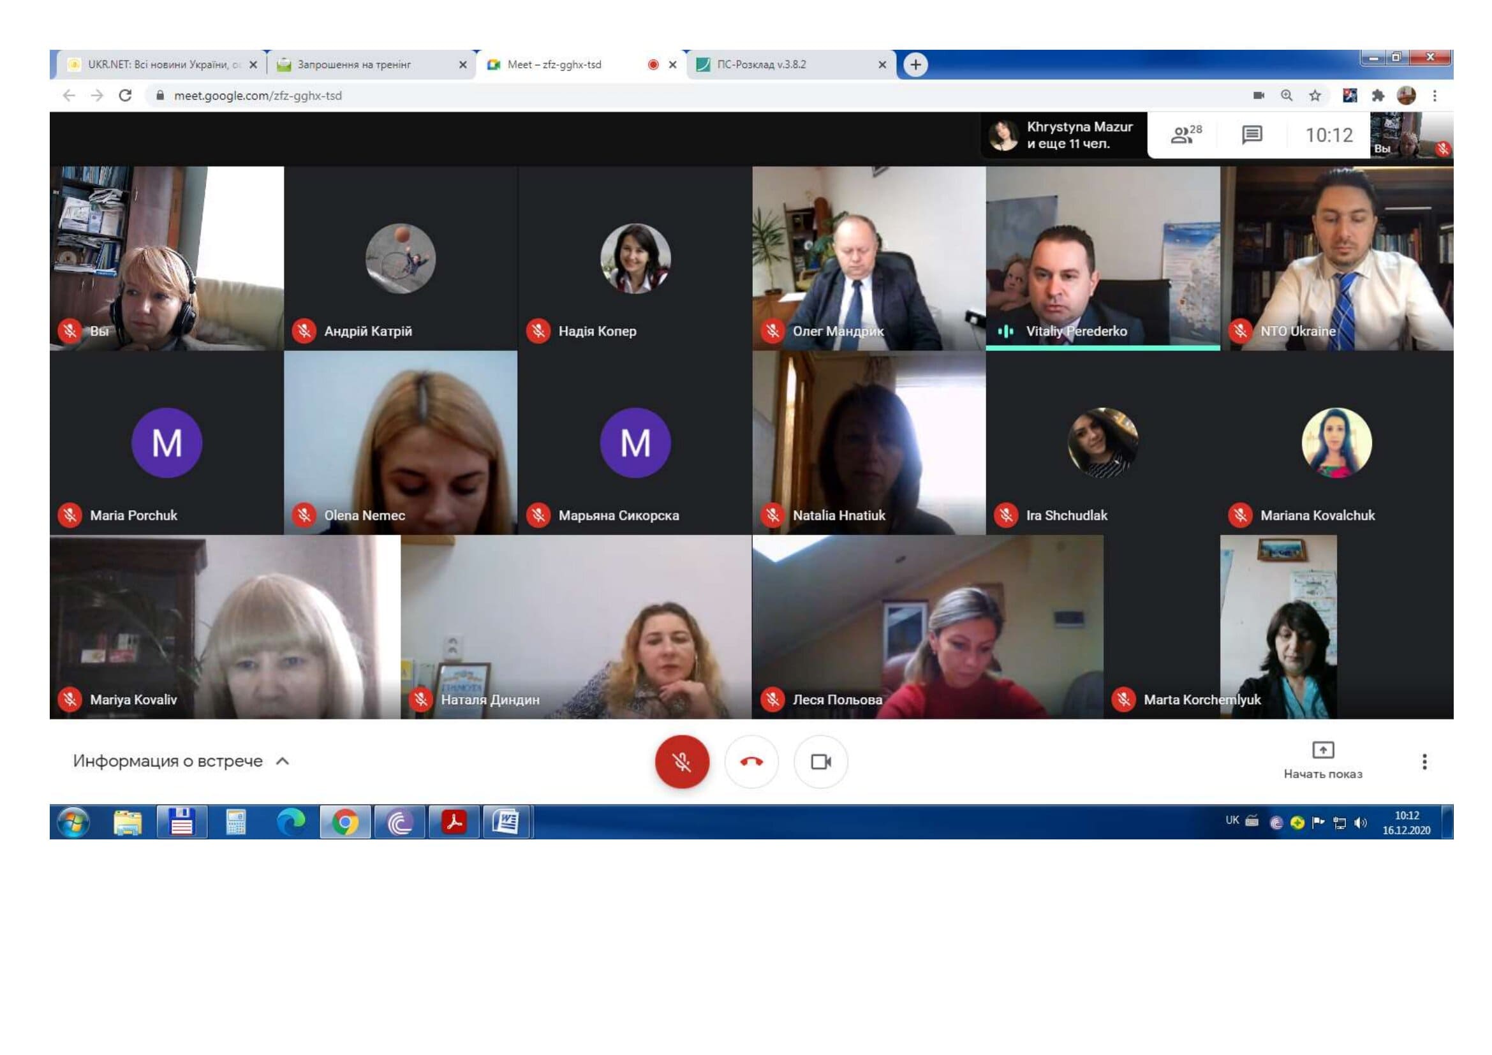Switch to the ПС-Розклад v.3.8.2 tab

[x=761, y=64]
